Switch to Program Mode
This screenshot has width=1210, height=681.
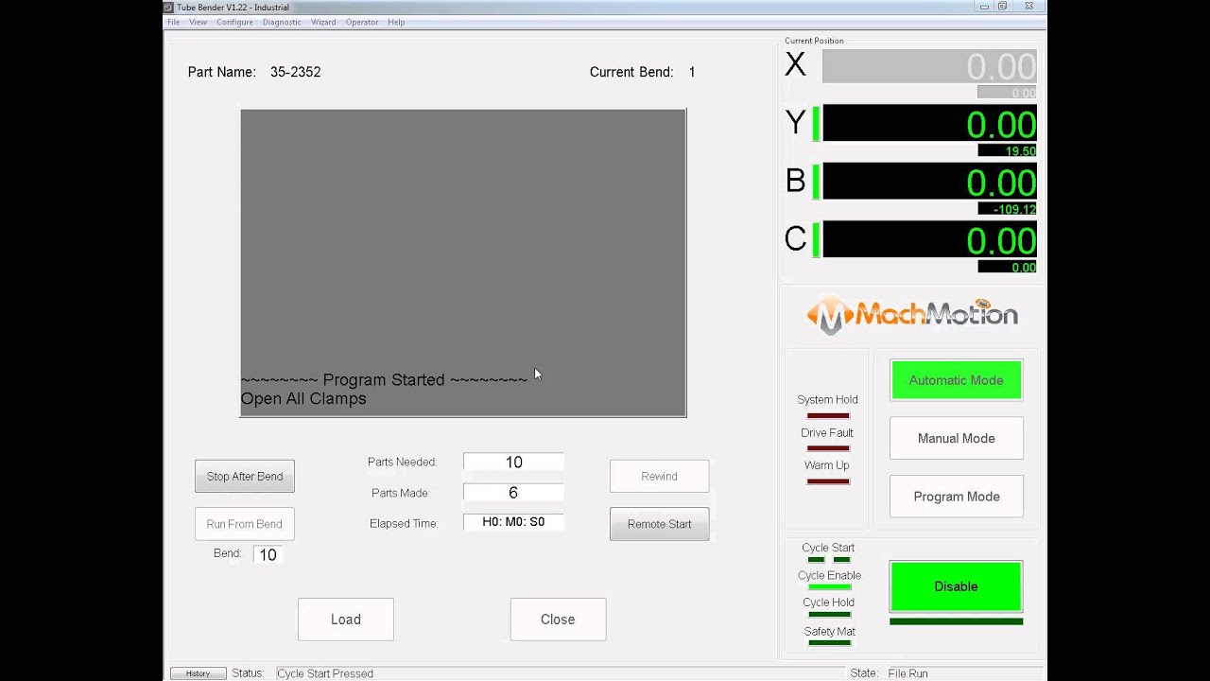[x=956, y=497]
